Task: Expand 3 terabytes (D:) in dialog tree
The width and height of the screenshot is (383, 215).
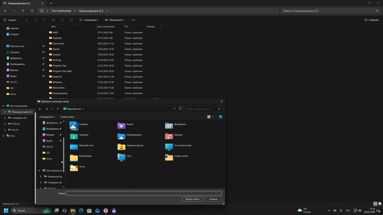Action: 41,182
